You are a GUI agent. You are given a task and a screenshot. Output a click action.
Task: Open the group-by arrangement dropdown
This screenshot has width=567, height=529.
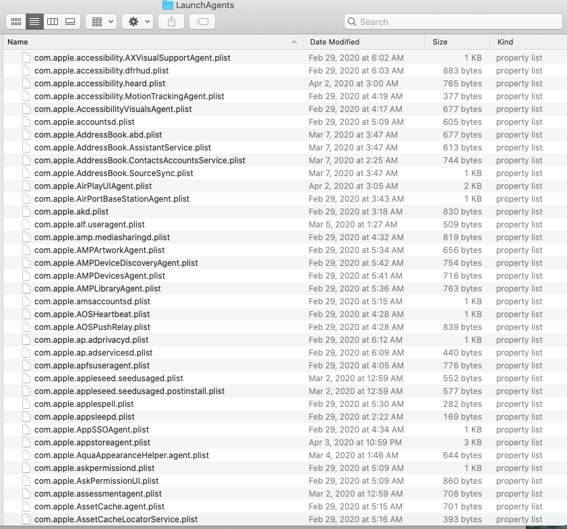click(101, 22)
